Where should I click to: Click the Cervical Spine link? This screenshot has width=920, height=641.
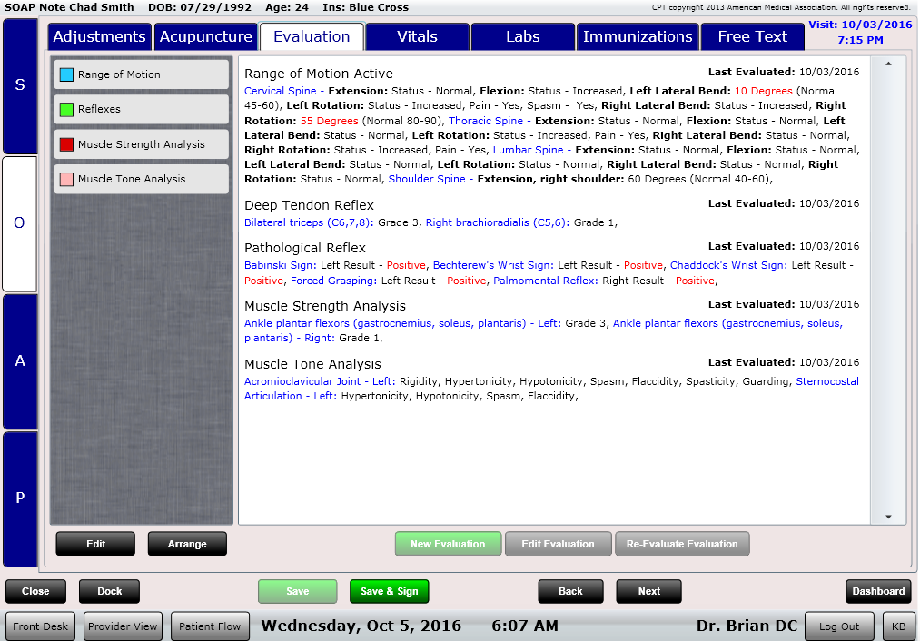pyautogui.click(x=280, y=91)
